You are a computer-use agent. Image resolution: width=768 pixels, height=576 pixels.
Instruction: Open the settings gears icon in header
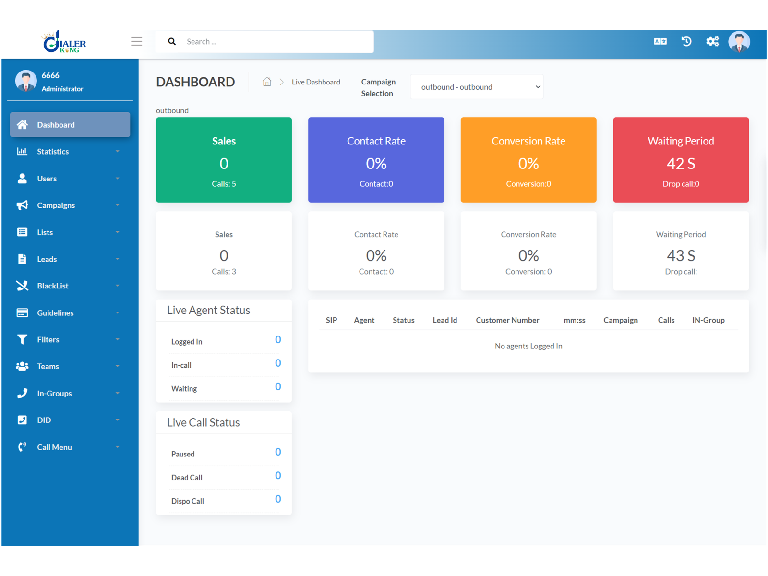712,41
